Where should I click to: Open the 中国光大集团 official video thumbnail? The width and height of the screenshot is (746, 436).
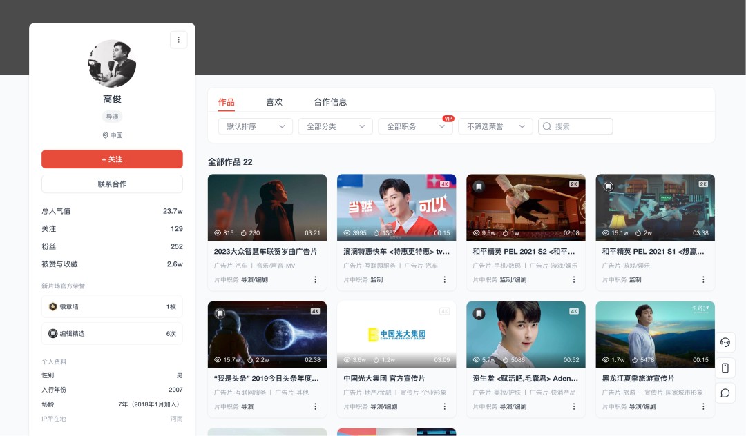[x=396, y=334]
